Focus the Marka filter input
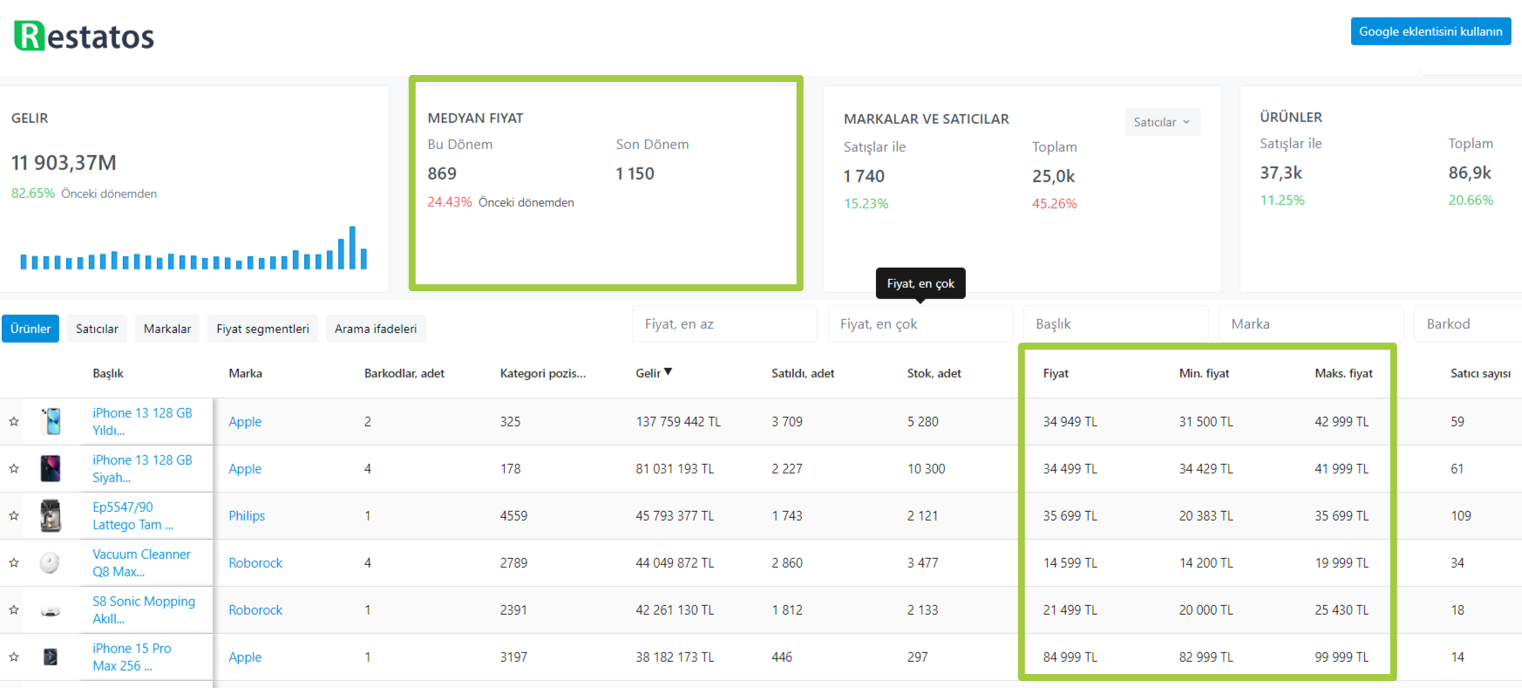The width and height of the screenshot is (1522, 688). click(x=1311, y=324)
